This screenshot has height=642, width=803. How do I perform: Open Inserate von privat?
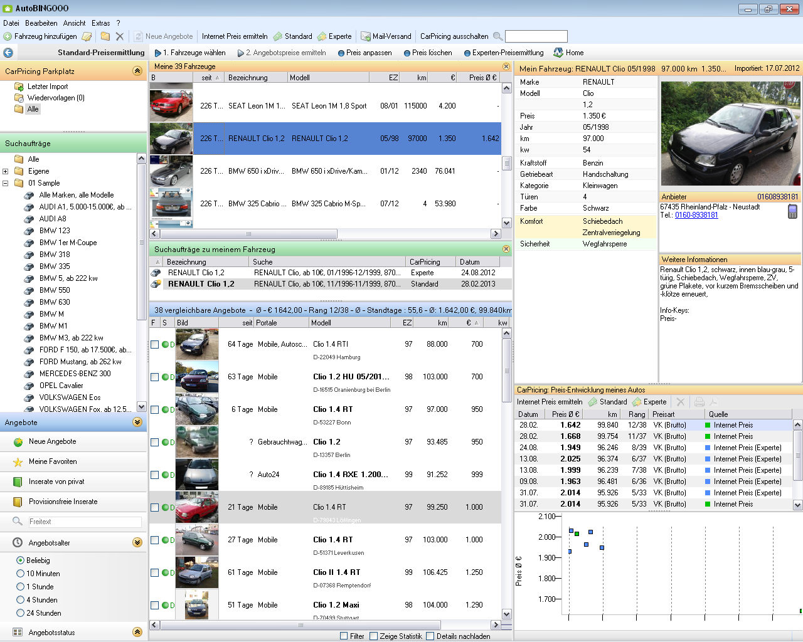(56, 481)
